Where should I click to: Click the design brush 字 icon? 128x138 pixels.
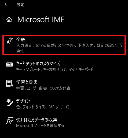point(10,102)
